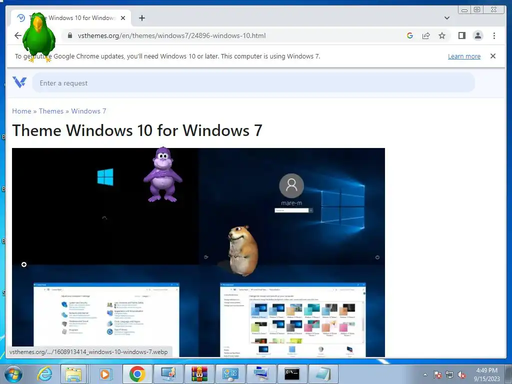Focus the address bar URL

pos(171,35)
